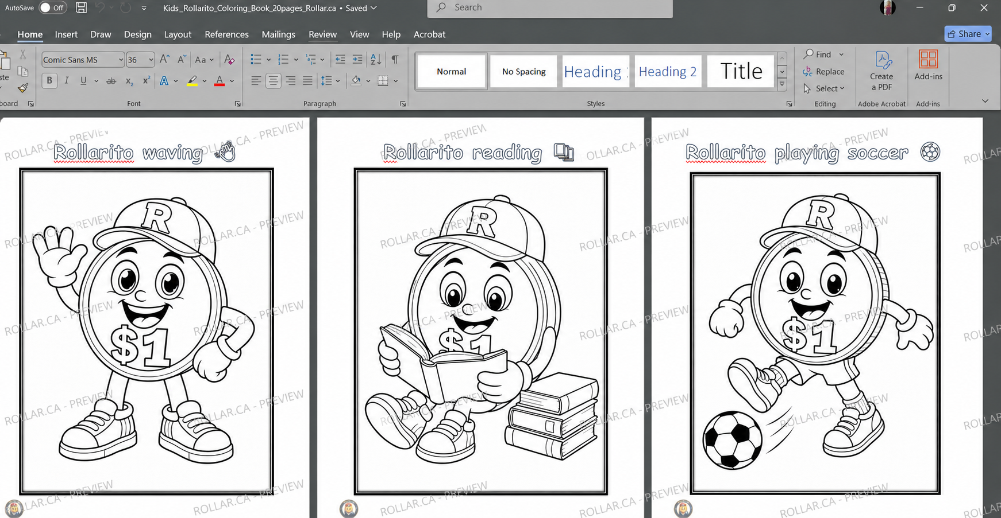Toggle Subscript formatting

click(x=129, y=81)
